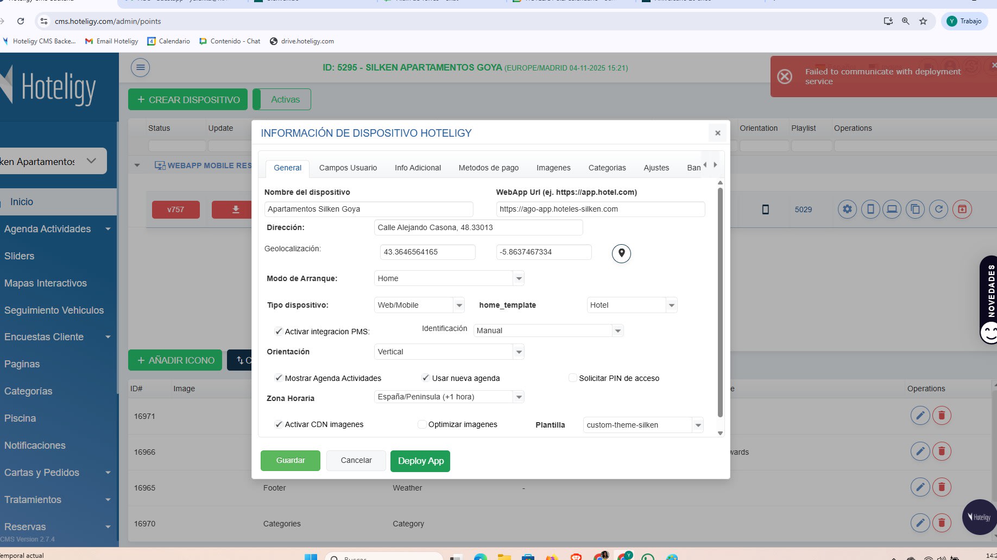Switch to the Campos Usuario tab

tap(348, 168)
